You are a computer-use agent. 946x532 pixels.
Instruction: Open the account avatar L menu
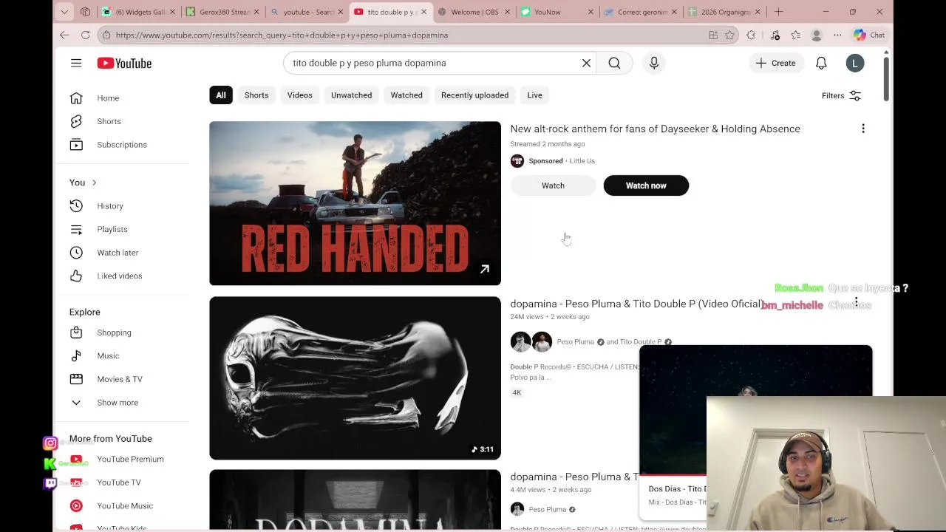(855, 63)
